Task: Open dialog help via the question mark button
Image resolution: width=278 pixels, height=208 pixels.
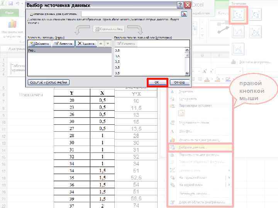Action: [180, 5]
